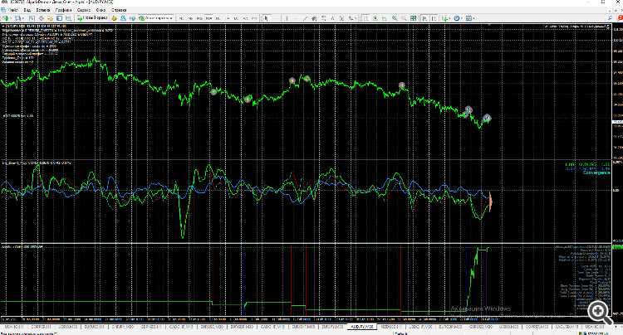
Task: Select the Crosshair tool
Action: point(276,18)
